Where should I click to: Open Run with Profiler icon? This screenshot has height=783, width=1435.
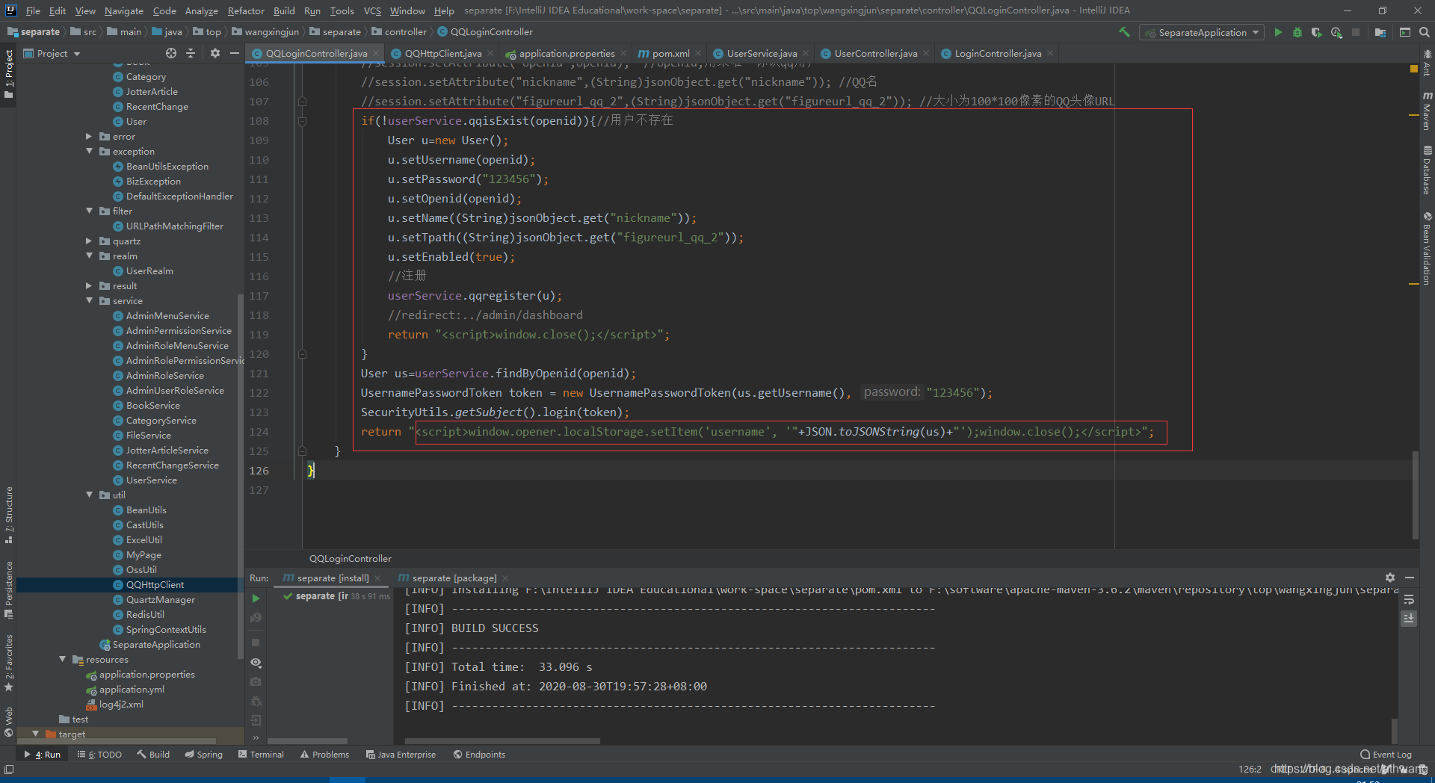click(1336, 32)
